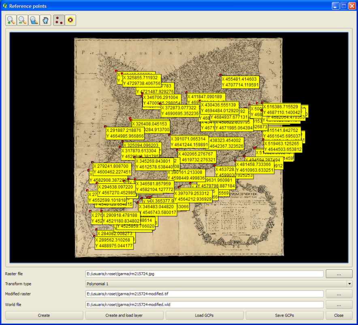Click the Load GCPs button
Screen dimensions: 358x325
[x=205, y=315]
